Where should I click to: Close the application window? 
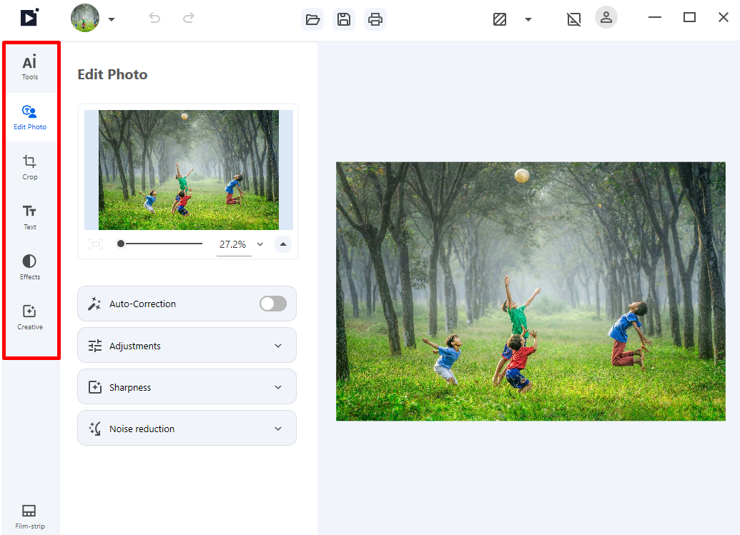click(723, 17)
